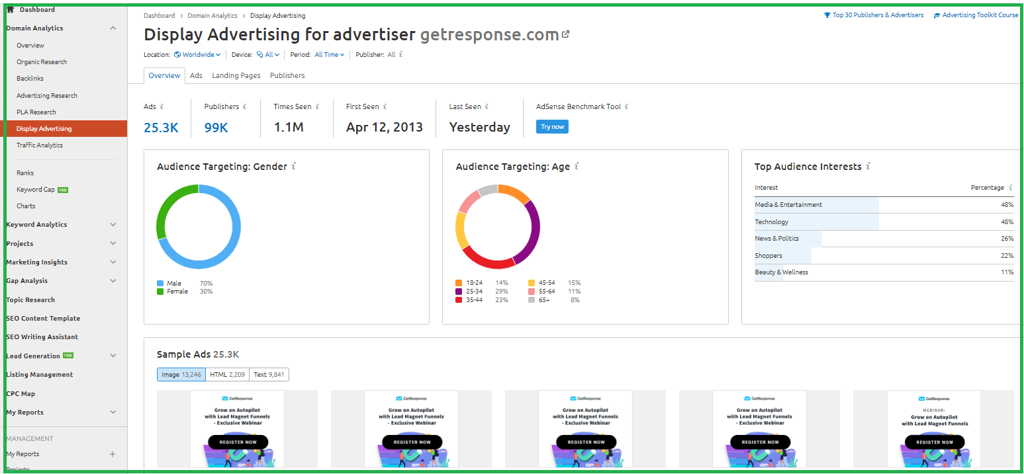The image size is (1024, 474).
Task: Click the red 35-44 age legend swatch
Action: coord(459,300)
